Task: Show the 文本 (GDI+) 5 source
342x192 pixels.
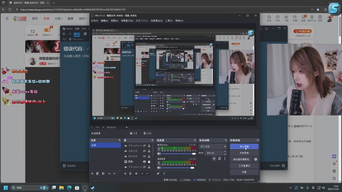Action: point(144,146)
